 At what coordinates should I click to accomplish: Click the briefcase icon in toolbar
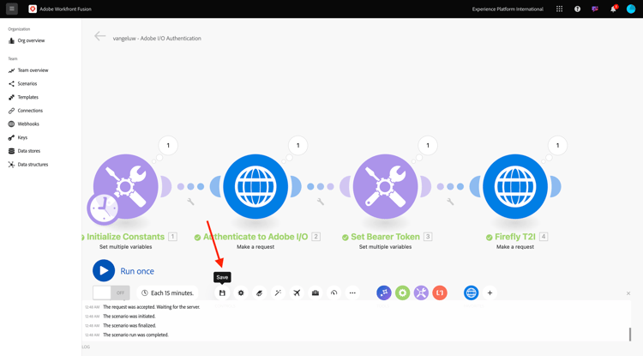(315, 293)
